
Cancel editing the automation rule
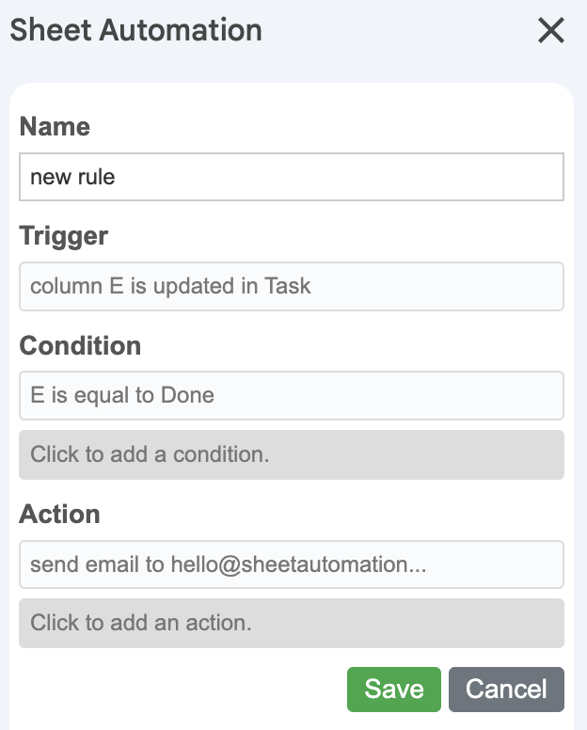pos(506,690)
